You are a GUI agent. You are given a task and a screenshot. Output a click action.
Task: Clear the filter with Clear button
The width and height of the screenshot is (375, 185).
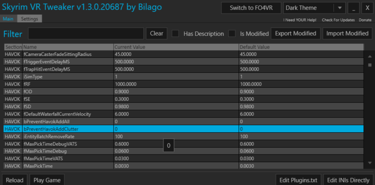(x=156, y=33)
